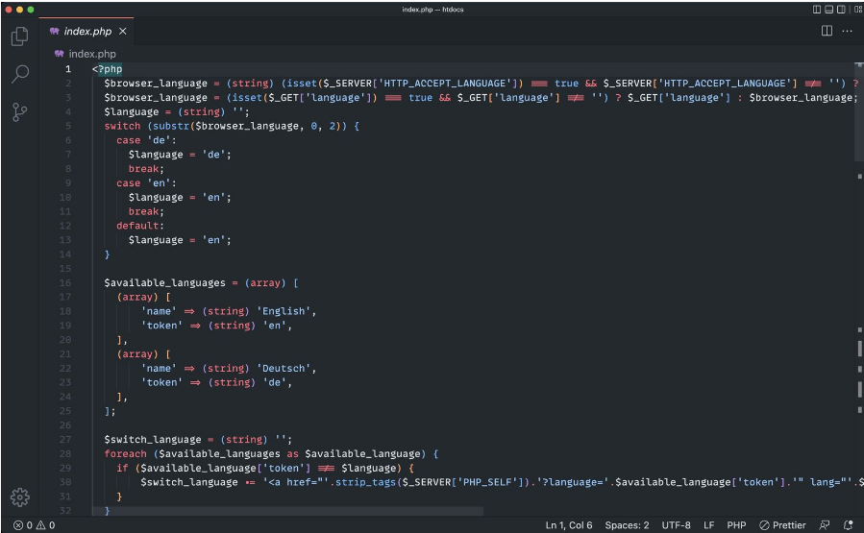Click line number 28 in the gutter
864x533 pixels.
pos(65,453)
